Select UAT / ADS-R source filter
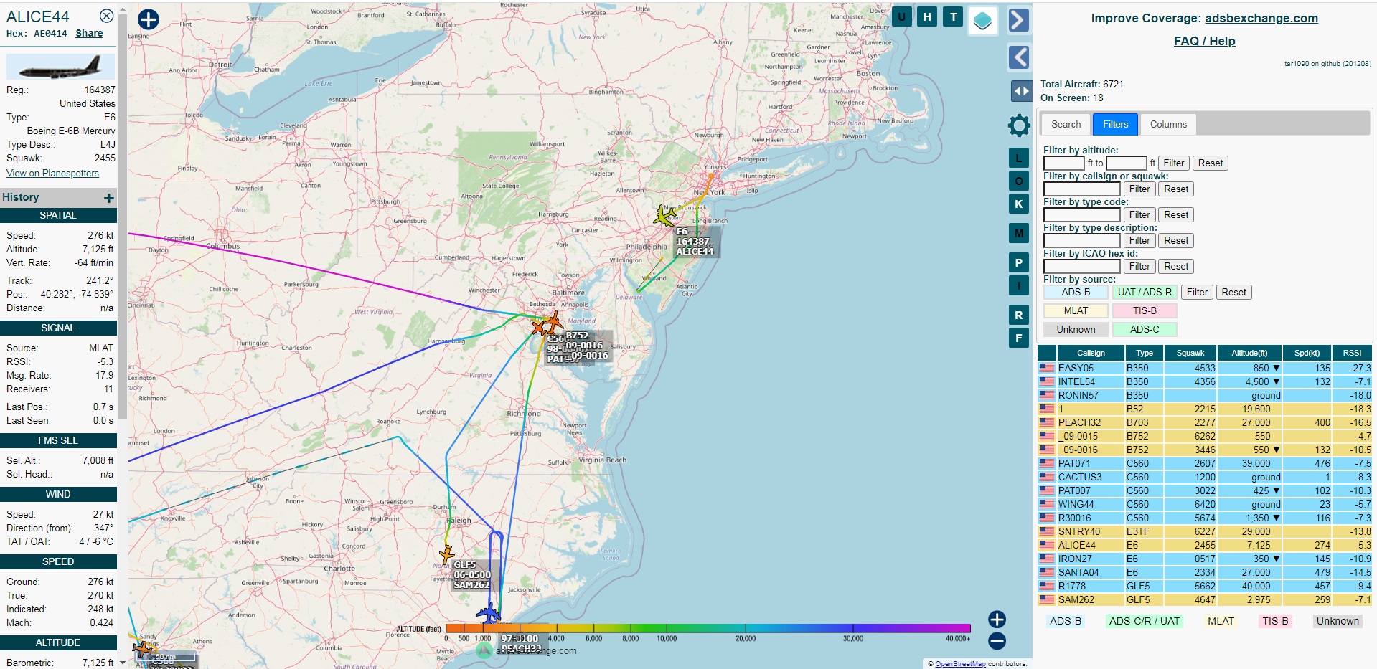 [1145, 292]
